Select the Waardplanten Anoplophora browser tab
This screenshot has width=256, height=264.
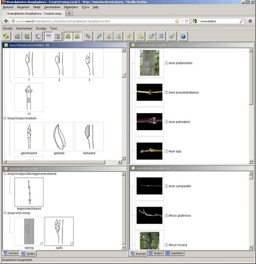coord(33,13)
